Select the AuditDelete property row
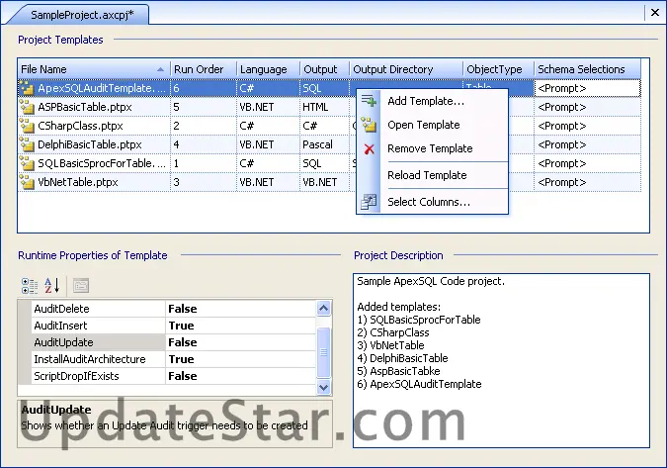Image resolution: width=667 pixels, height=468 pixels. [174, 309]
